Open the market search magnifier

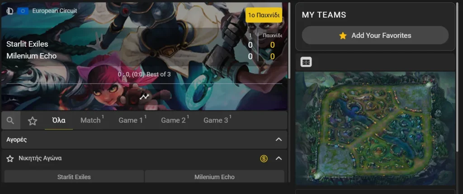11,121
